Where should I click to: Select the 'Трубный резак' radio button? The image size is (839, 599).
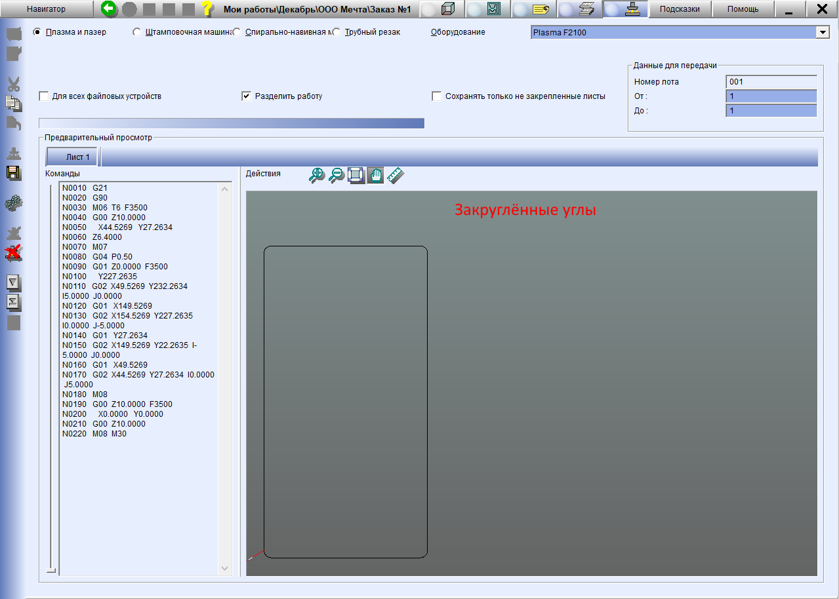click(x=337, y=31)
